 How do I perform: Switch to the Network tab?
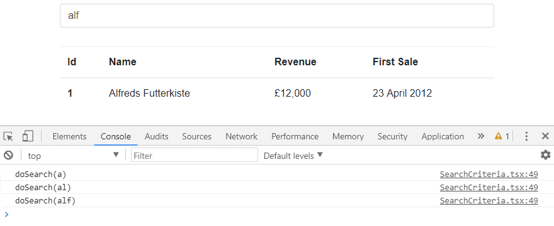[x=242, y=136]
